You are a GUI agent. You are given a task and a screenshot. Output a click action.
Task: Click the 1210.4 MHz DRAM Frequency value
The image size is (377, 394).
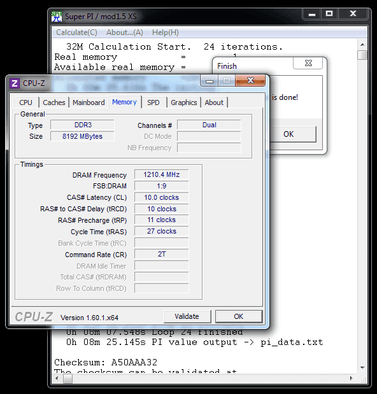(x=162, y=174)
